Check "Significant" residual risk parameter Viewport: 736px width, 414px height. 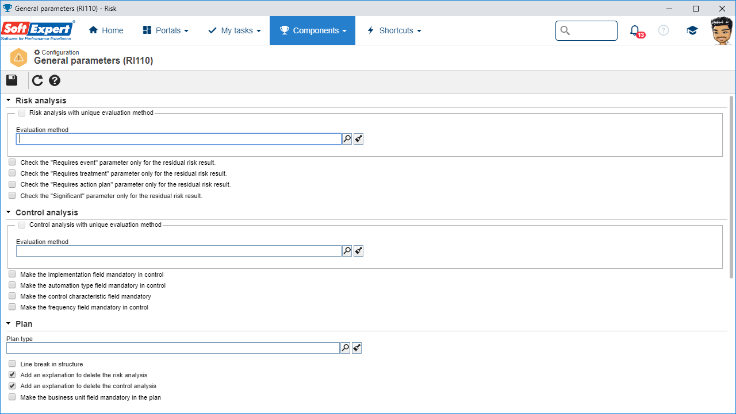(x=12, y=196)
